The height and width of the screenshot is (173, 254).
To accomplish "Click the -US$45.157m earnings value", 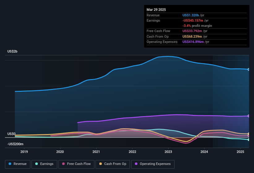I will (193, 20).
